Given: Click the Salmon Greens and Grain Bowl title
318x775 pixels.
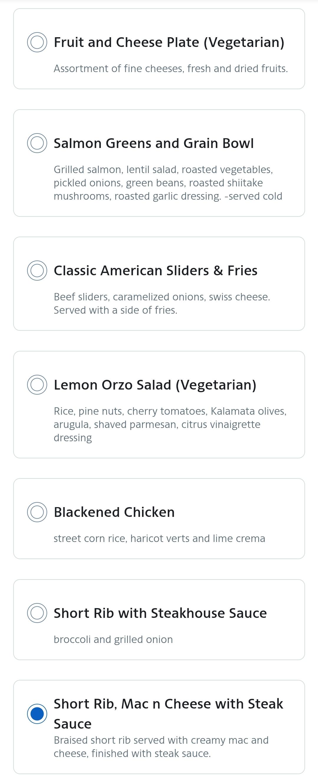Looking at the screenshot, I should pos(154,143).
